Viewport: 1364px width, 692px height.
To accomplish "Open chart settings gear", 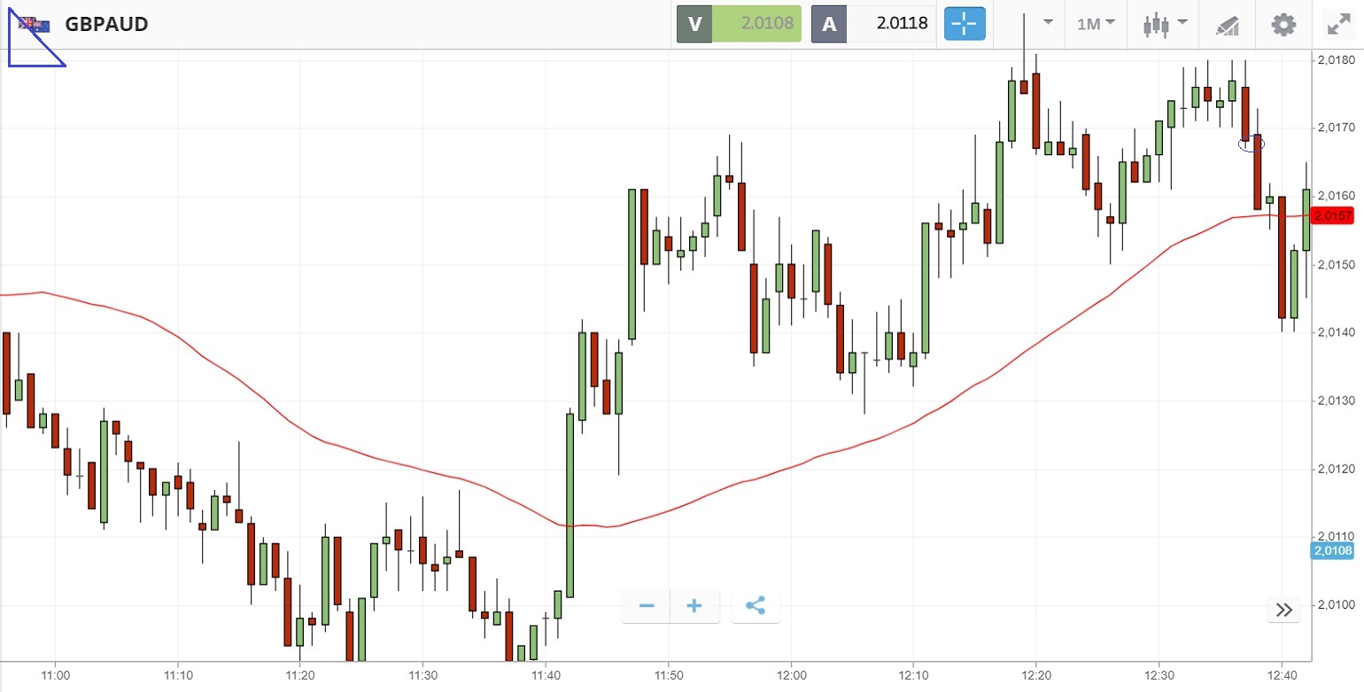I will click(1283, 25).
